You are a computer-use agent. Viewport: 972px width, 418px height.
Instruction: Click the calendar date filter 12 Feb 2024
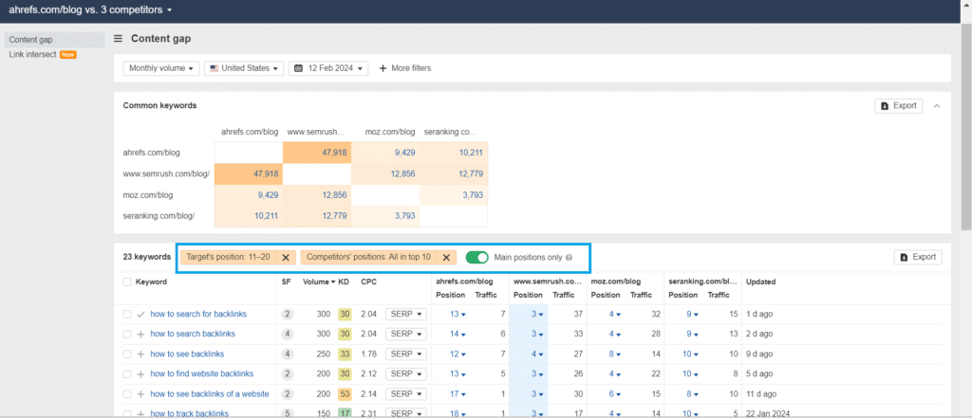pos(328,68)
